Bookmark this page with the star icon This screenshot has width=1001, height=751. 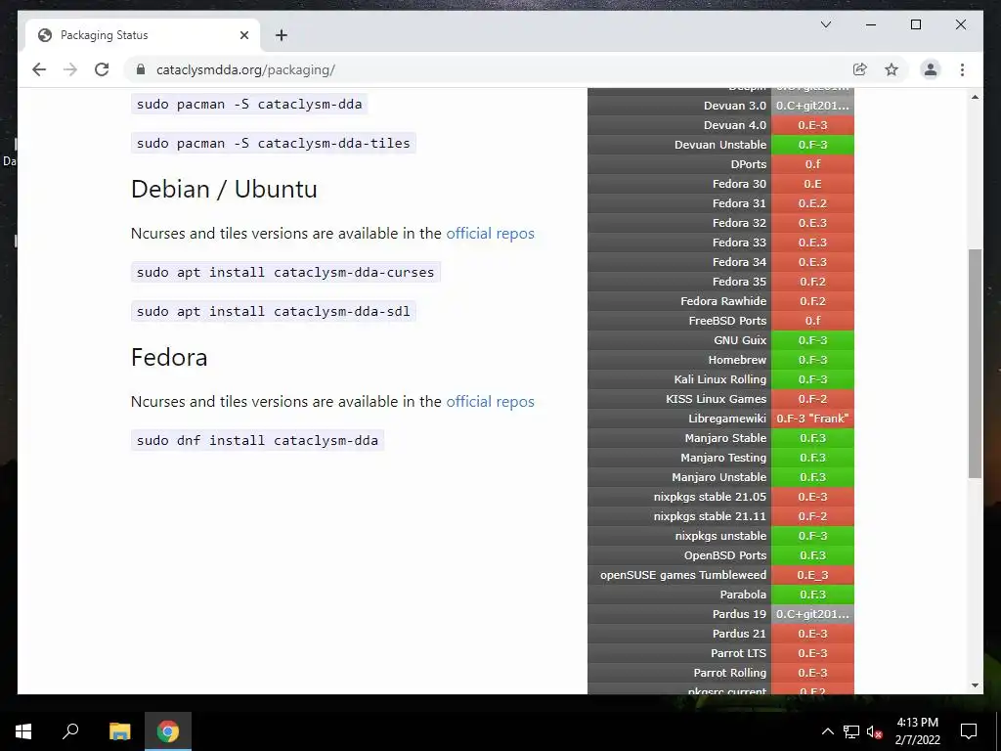[892, 69]
